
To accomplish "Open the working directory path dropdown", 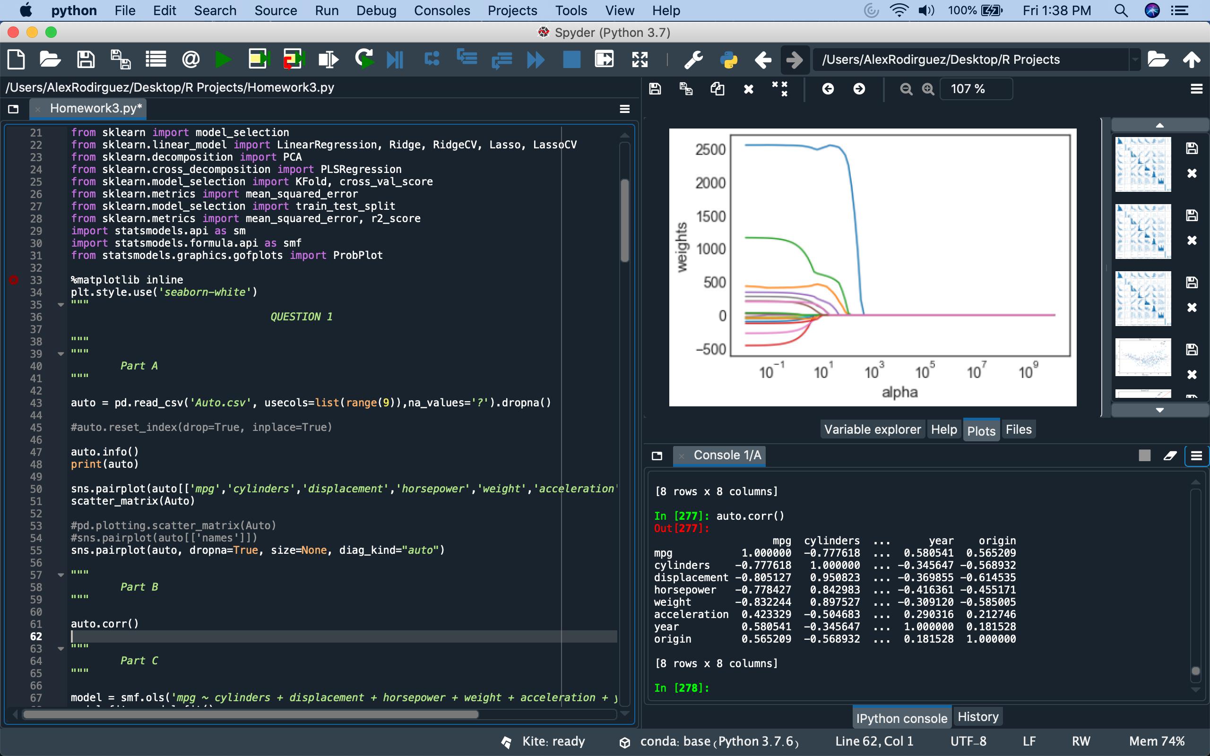I will [1135, 60].
